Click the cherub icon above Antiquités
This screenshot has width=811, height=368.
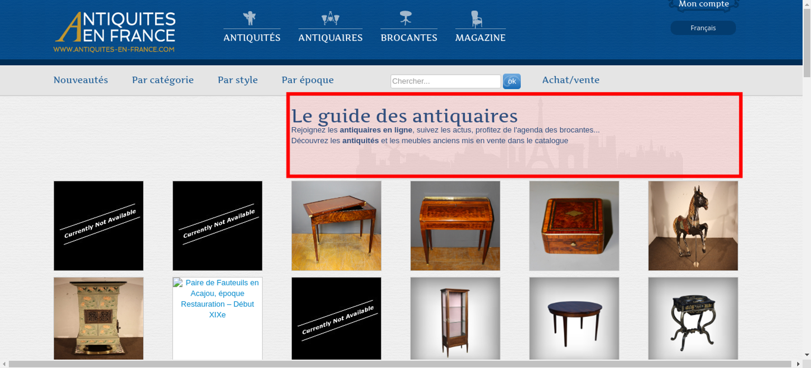249,18
